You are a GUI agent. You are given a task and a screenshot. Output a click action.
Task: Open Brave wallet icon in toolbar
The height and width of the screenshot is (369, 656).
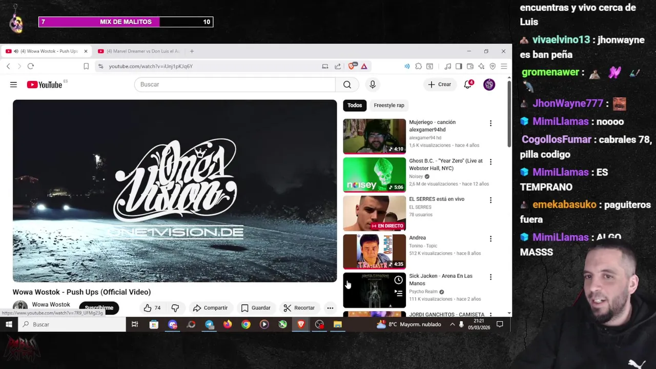point(470,66)
